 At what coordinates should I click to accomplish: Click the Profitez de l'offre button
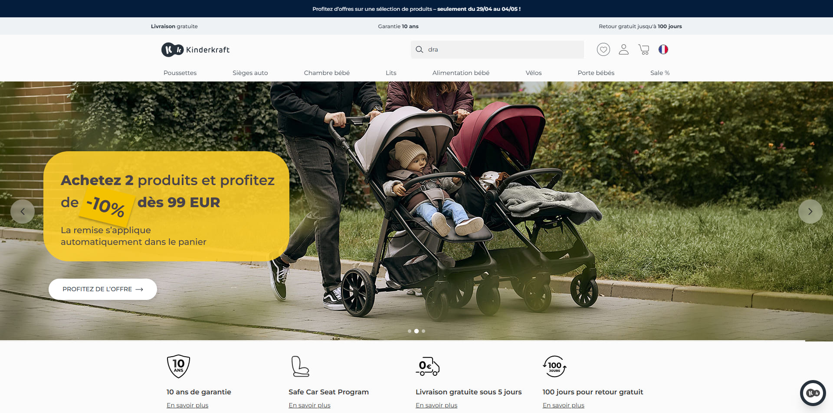pyautogui.click(x=103, y=289)
